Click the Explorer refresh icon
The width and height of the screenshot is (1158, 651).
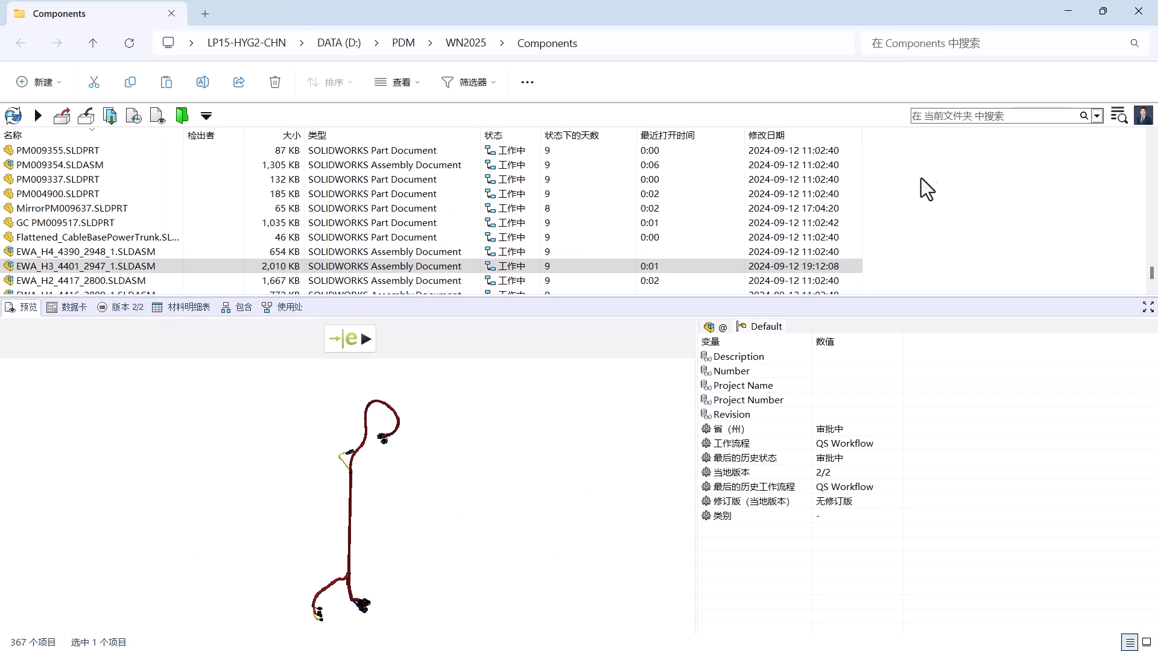(x=129, y=43)
